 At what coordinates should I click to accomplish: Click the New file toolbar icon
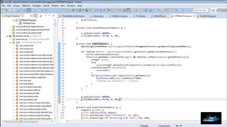(4, 10)
